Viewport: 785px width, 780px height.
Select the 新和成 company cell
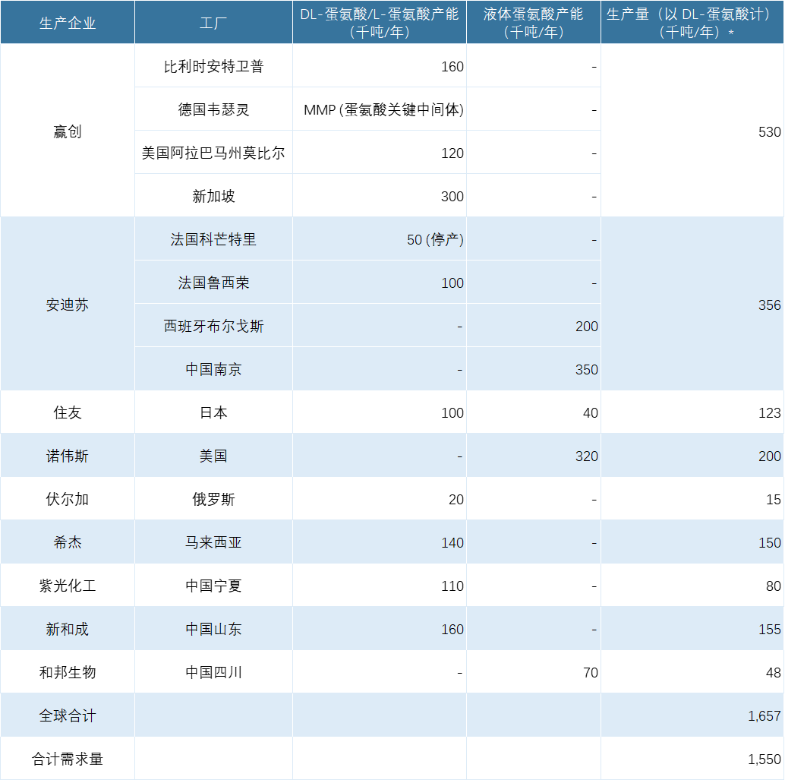[68, 629]
